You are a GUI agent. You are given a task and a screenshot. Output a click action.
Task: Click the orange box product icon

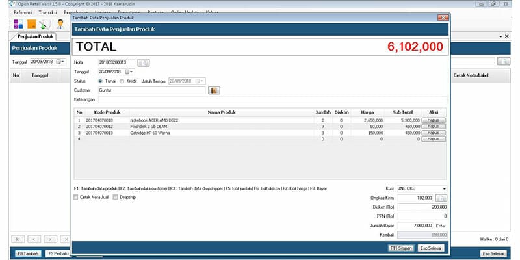tap(31, 24)
